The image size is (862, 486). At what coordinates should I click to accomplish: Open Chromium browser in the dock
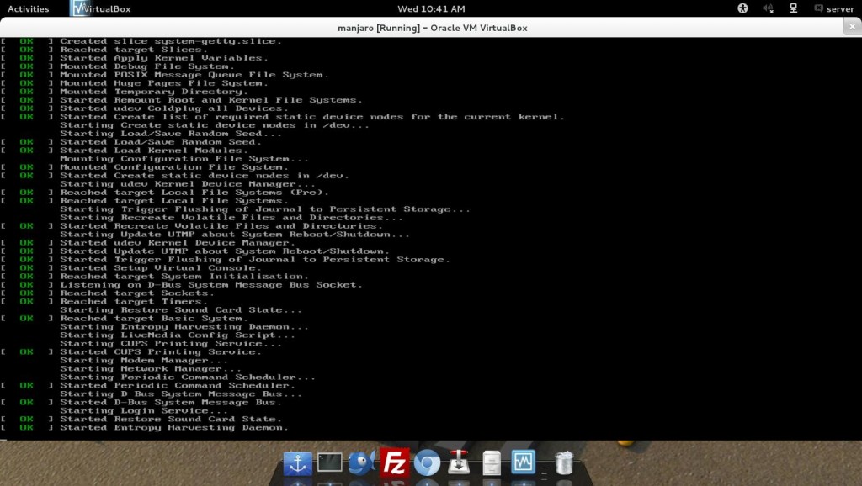[x=427, y=463]
